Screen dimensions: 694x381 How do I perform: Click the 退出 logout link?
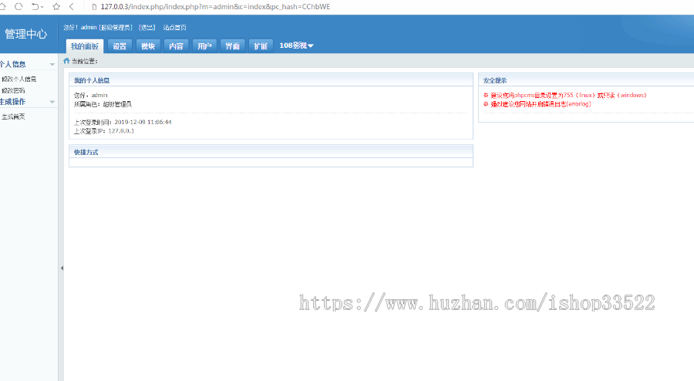pos(147,28)
